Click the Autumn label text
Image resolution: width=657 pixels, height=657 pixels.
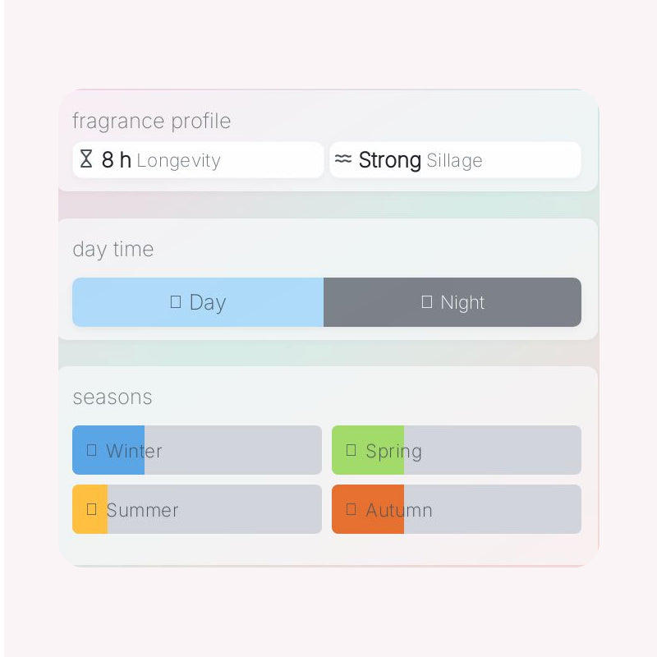(398, 510)
